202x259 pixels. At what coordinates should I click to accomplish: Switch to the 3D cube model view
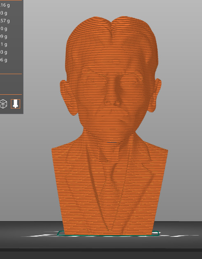pos(3,104)
